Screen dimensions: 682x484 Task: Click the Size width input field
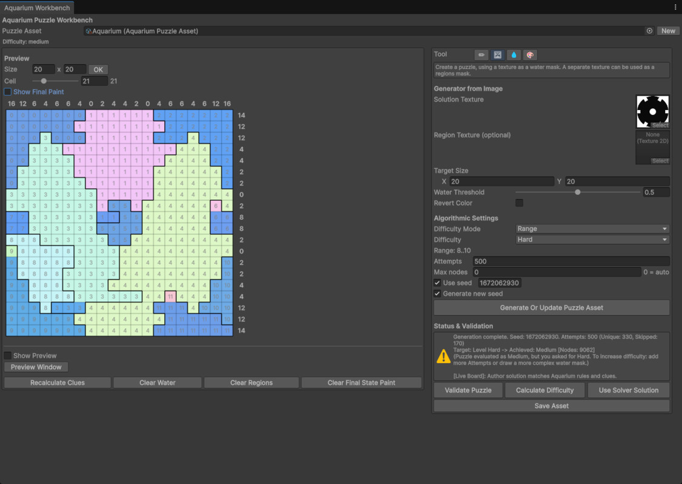[x=44, y=70]
